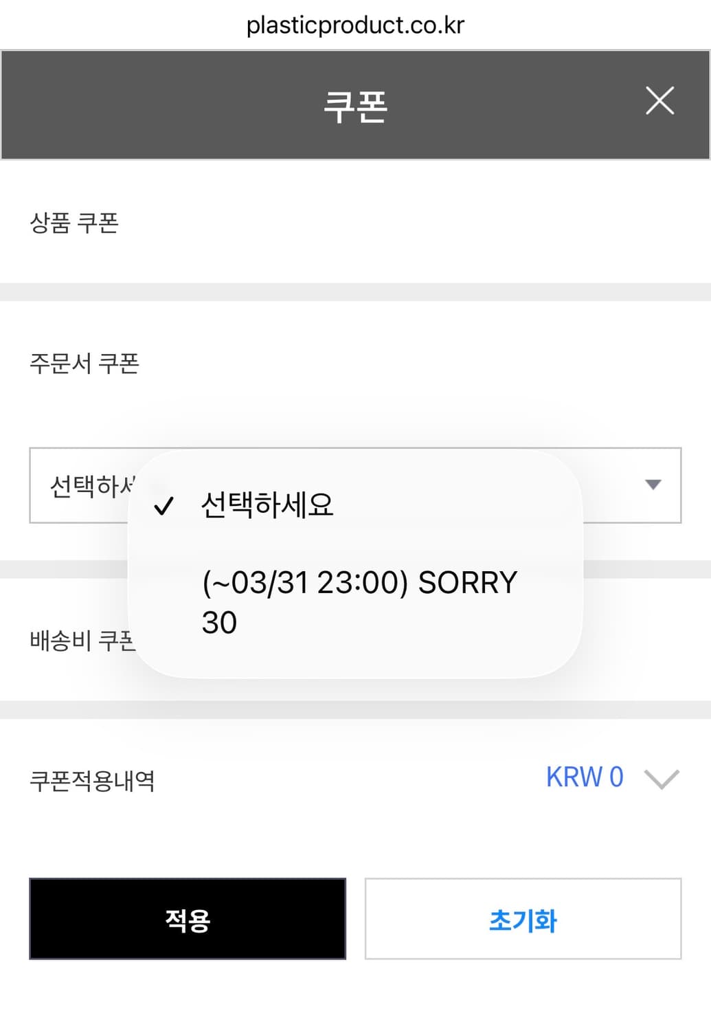The width and height of the screenshot is (711, 1031).
Task: Tap the plasticproduct.co.kr address bar
Action: 355,24
